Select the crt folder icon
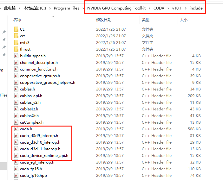 16,36
